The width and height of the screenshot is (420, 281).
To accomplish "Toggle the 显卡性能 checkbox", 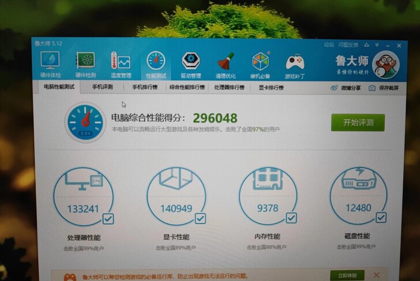I will tap(200, 218).
